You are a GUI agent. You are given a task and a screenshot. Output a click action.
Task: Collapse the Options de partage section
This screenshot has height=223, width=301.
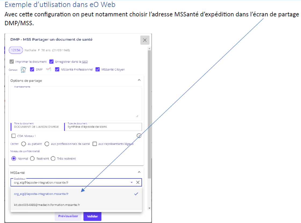pyautogui.click(x=139, y=80)
